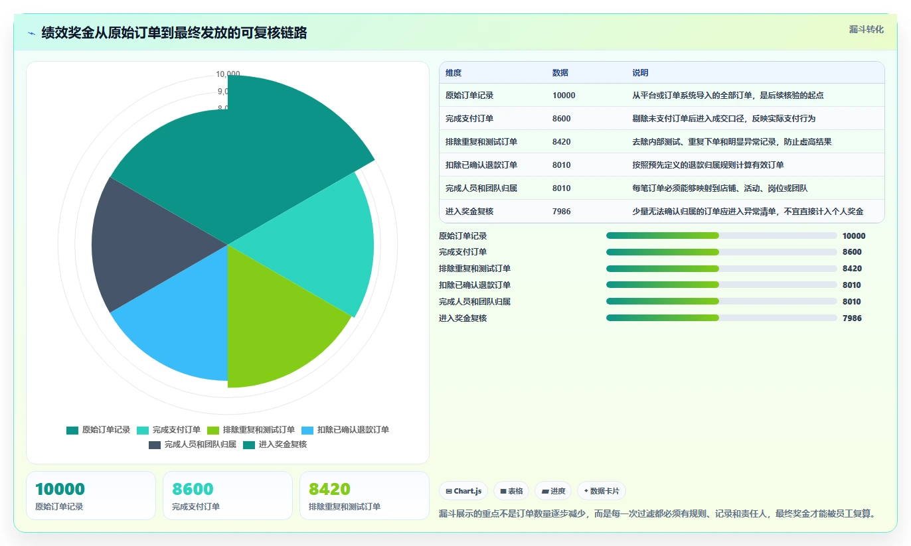Click the Chart.js chip
The width and height of the screenshot is (911, 546).
click(463, 491)
